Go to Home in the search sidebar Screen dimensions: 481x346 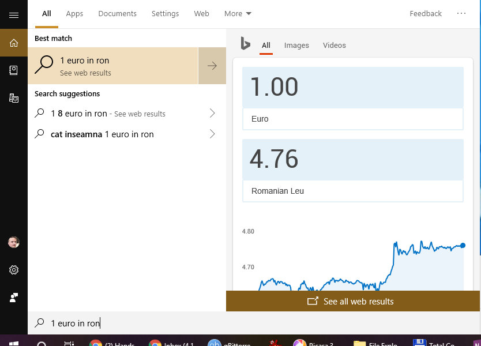(14, 43)
